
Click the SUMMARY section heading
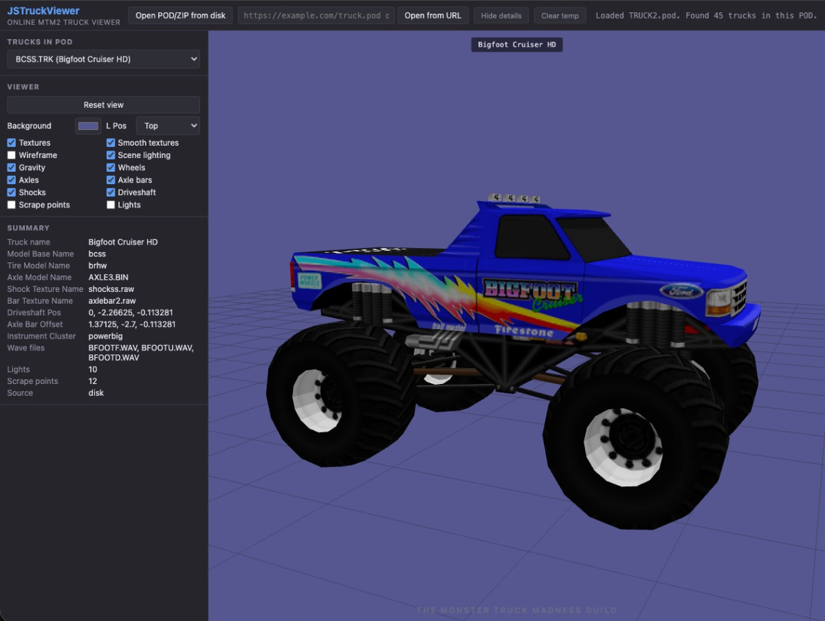28,228
